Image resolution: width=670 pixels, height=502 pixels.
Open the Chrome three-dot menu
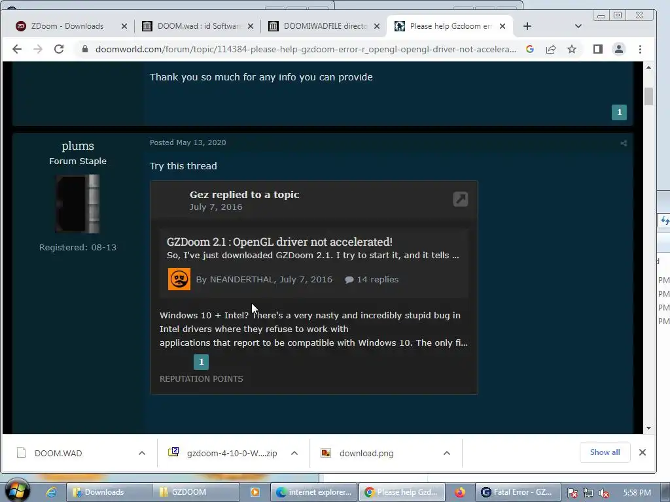(640, 49)
